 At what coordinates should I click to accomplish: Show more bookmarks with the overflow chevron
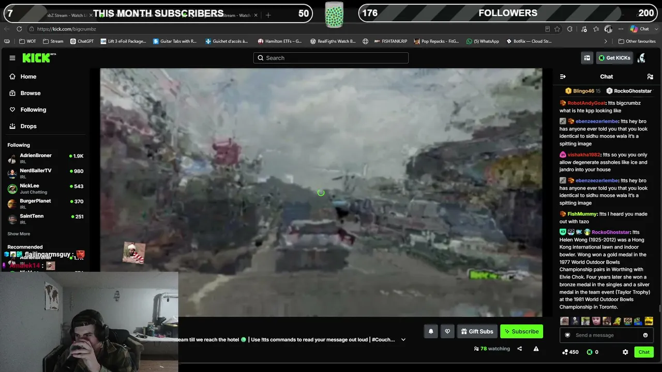(606, 41)
